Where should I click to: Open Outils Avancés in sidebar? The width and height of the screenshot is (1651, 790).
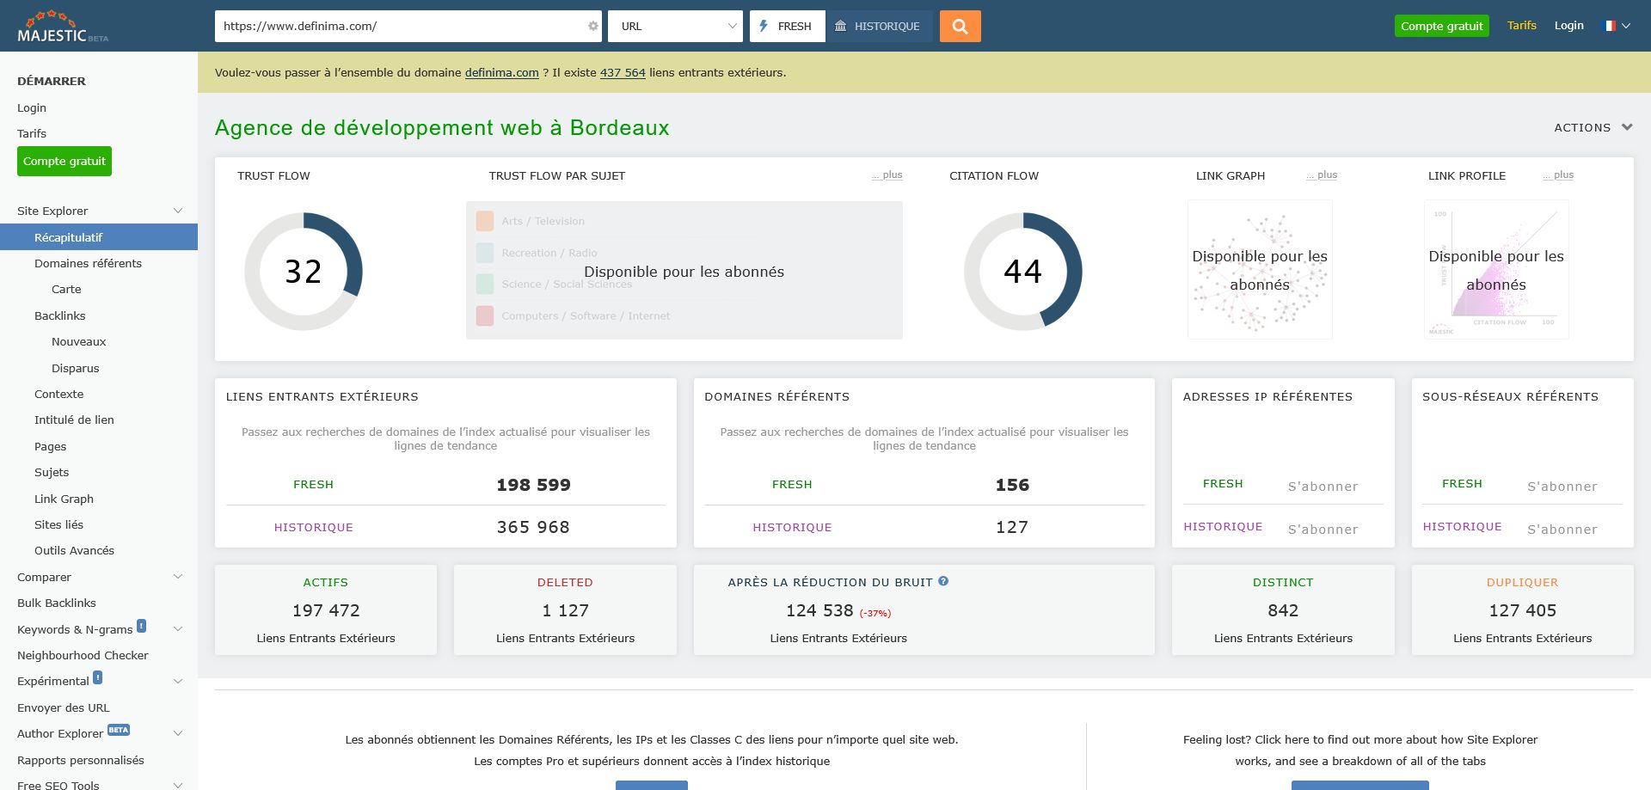[x=74, y=550]
